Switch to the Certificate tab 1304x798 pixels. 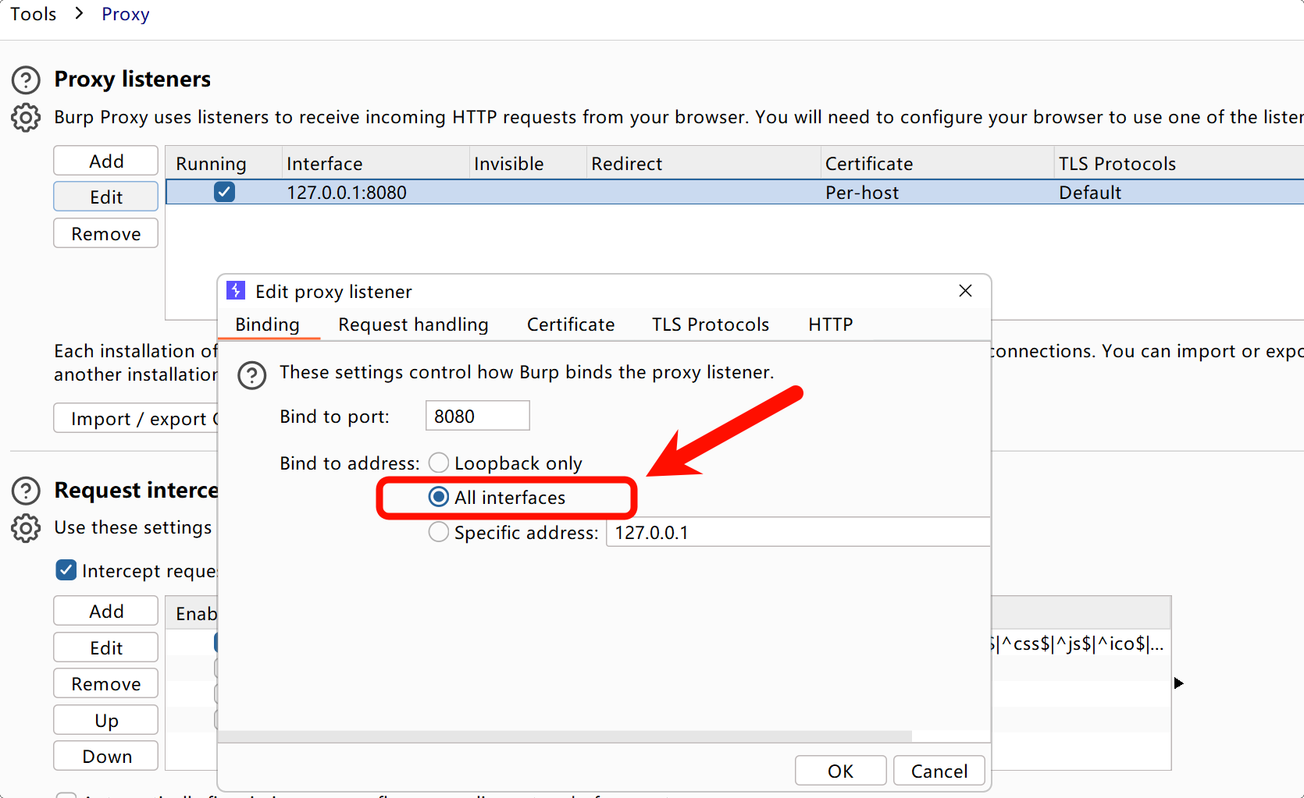click(570, 325)
